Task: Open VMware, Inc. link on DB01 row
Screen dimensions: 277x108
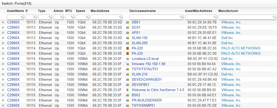Action: 231,22
